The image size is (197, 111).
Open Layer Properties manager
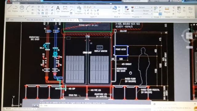pos(79,10)
